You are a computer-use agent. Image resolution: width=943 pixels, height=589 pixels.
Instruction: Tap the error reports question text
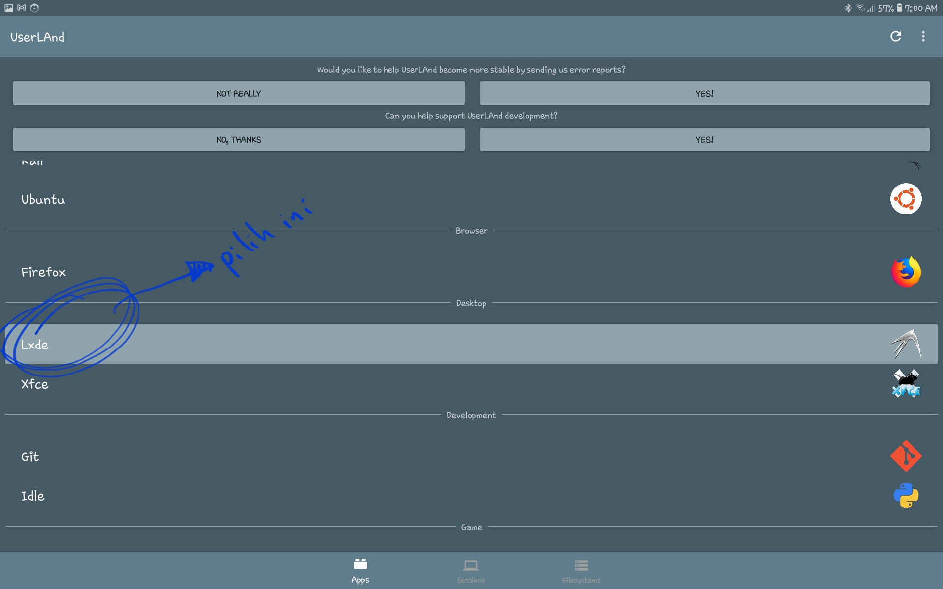(471, 70)
